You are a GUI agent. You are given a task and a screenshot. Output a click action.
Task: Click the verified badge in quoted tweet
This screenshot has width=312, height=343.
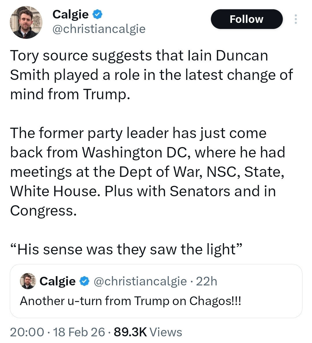84,281
